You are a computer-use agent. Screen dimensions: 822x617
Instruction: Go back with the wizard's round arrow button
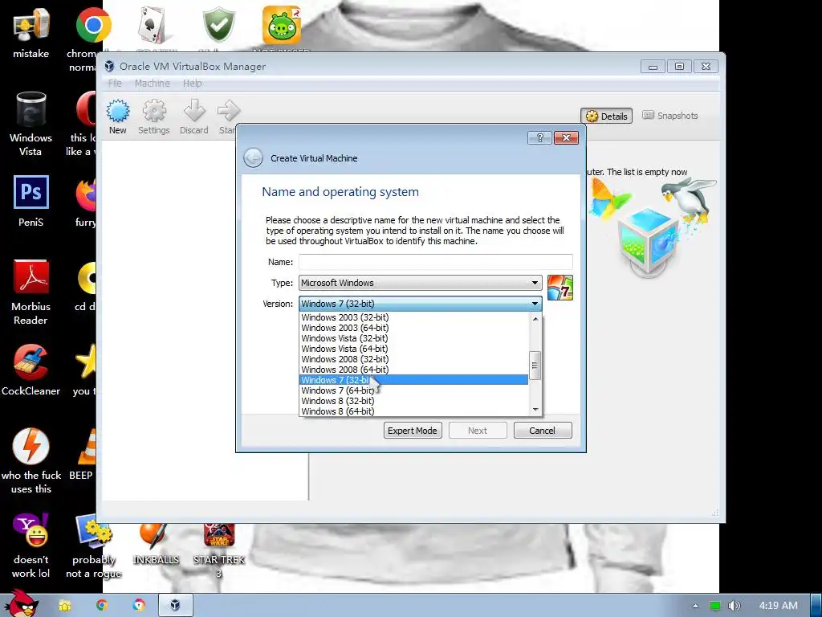(253, 158)
